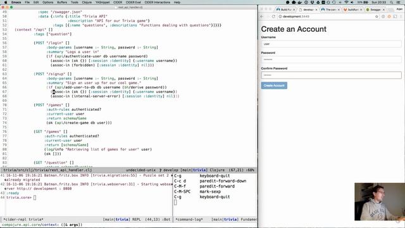Click 'REPL' mode label in mode line
The width and height of the screenshot is (405, 228).
click(137, 220)
